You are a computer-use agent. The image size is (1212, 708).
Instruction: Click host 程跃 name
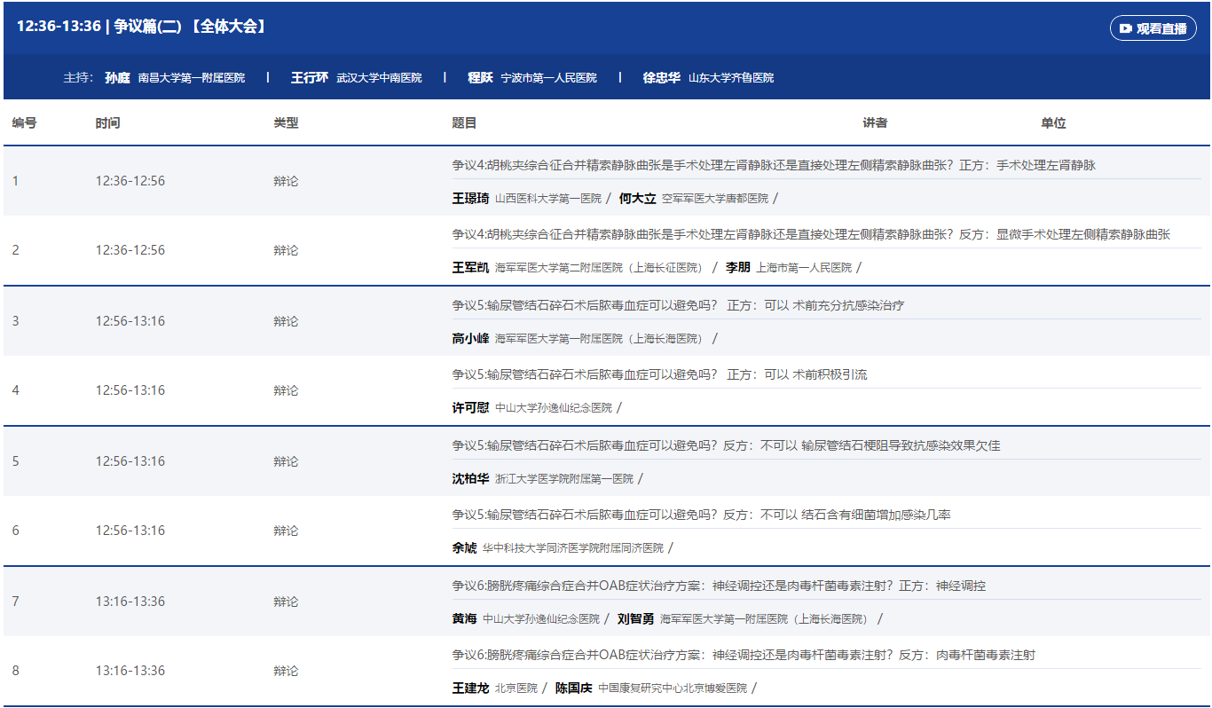pyautogui.click(x=480, y=78)
